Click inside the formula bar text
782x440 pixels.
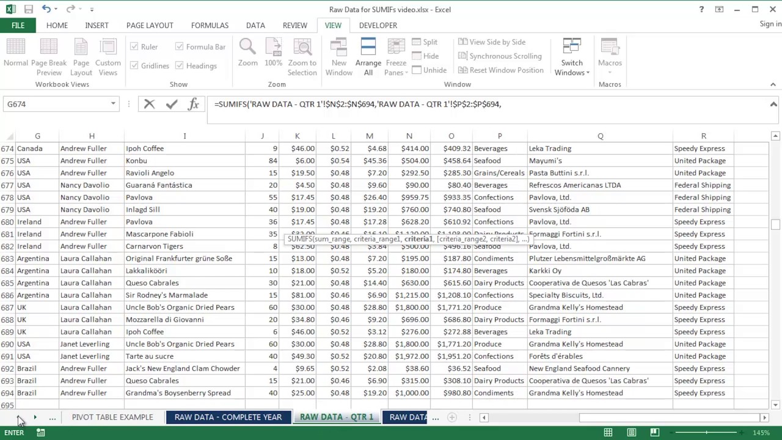(x=357, y=105)
